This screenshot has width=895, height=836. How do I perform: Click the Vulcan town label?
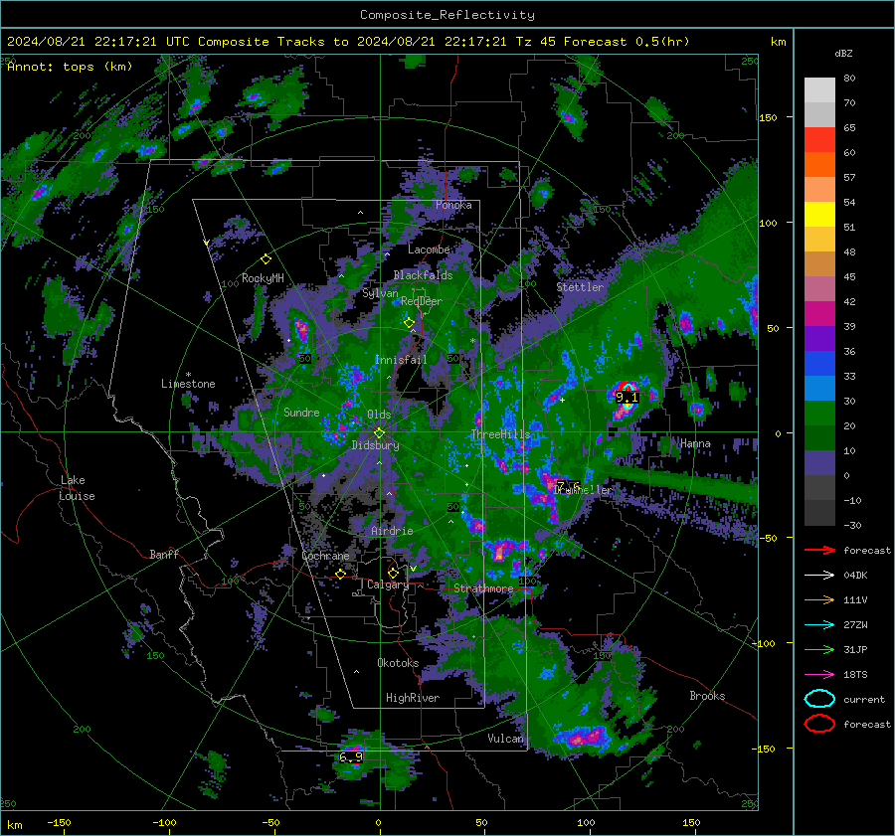tap(506, 739)
